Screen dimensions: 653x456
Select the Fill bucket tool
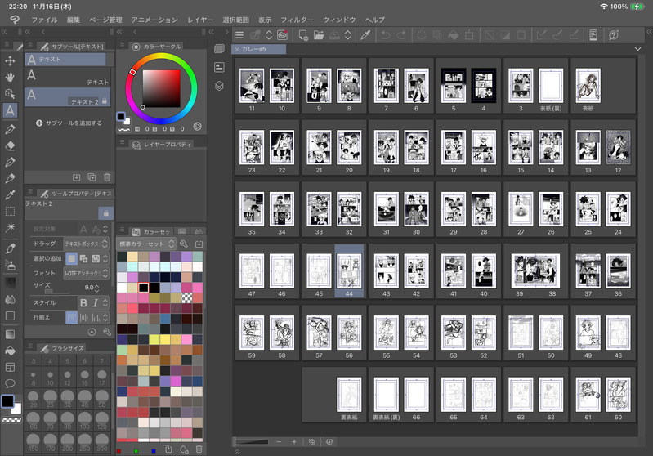(x=10, y=351)
